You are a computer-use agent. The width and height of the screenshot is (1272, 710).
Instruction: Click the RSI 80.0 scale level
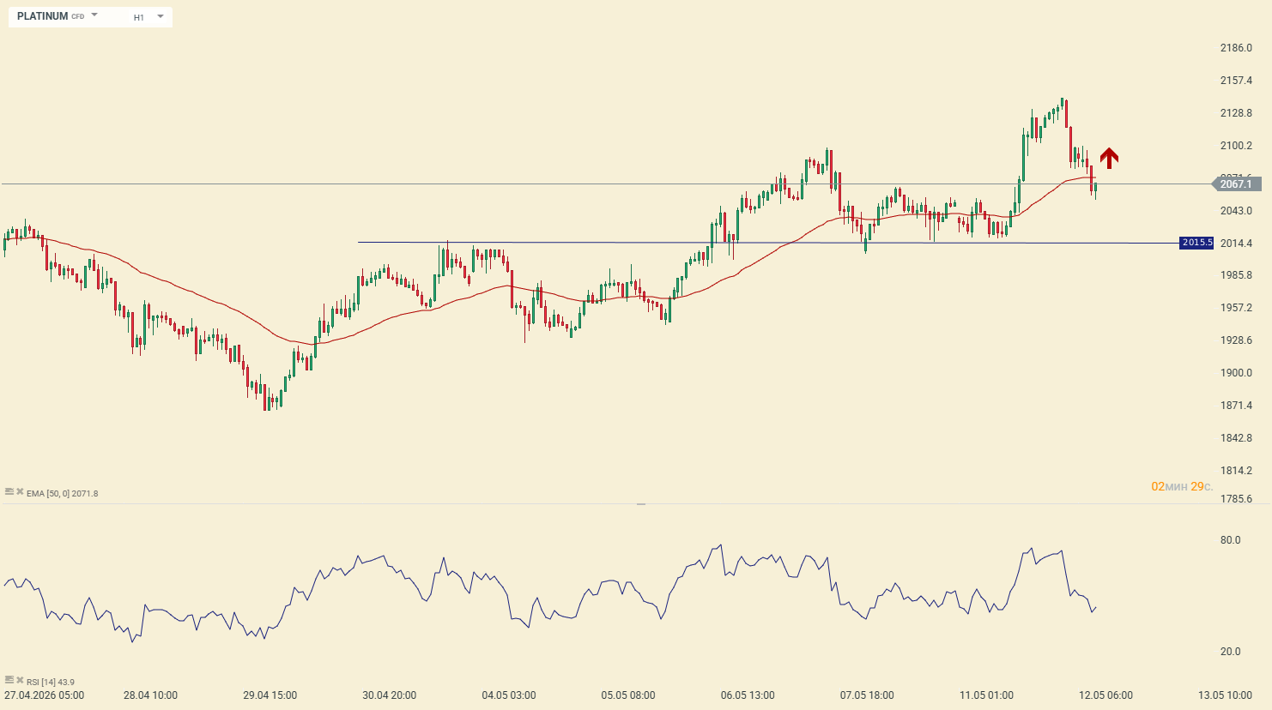pos(1231,540)
